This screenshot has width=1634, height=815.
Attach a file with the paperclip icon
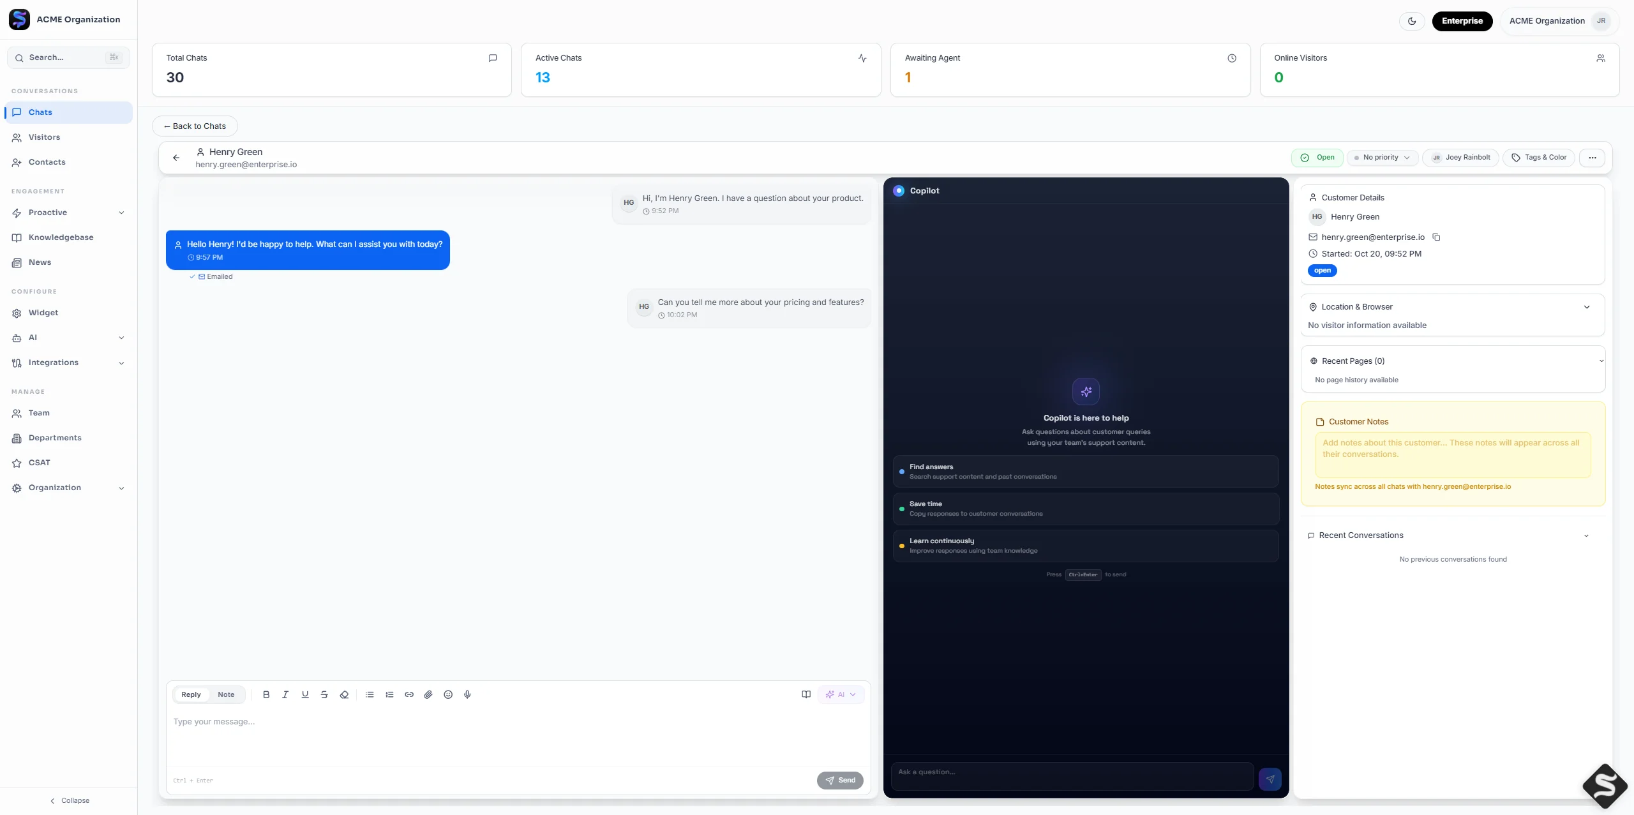(428, 694)
